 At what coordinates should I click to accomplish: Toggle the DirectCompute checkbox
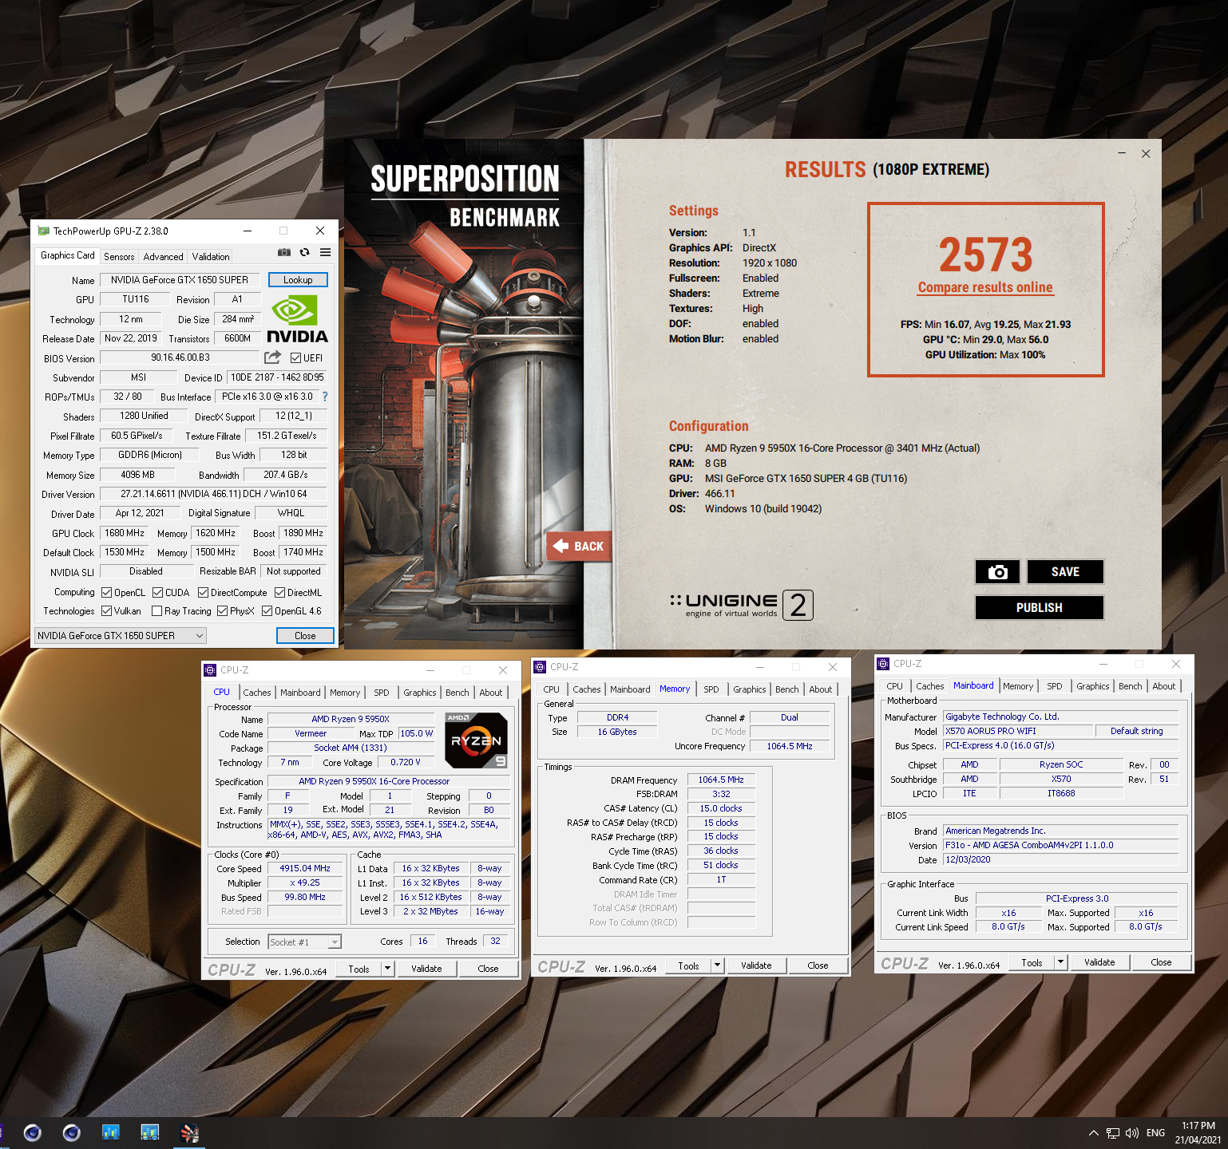pyautogui.click(x=204, y=593)
